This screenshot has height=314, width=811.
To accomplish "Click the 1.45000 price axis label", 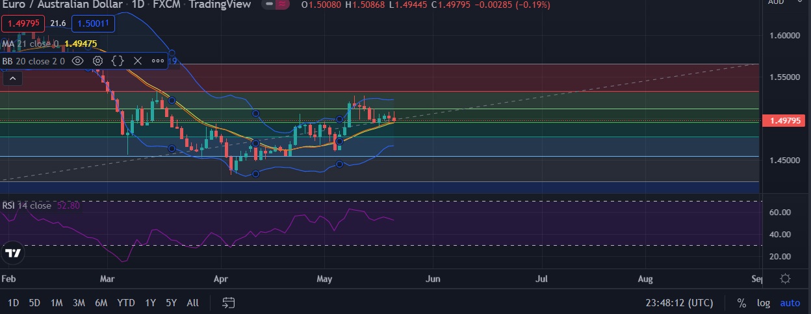I will (x=786, y=160).
